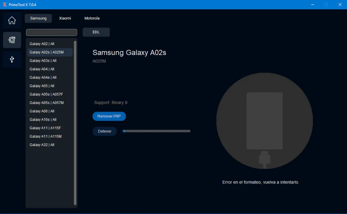Select Galaxy A04 | All

(x=50, y=69)
